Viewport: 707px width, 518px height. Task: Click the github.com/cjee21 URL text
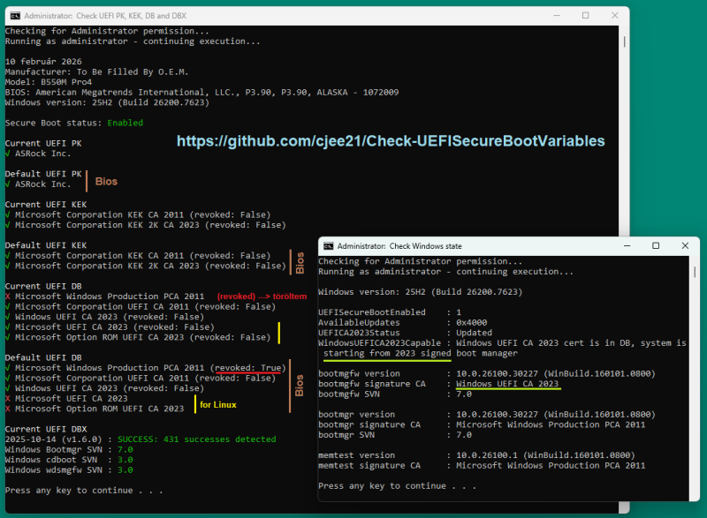click(391, 141)
